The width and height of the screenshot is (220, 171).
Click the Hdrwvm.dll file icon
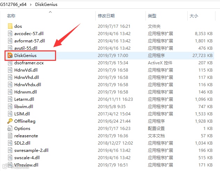[10, 92]
